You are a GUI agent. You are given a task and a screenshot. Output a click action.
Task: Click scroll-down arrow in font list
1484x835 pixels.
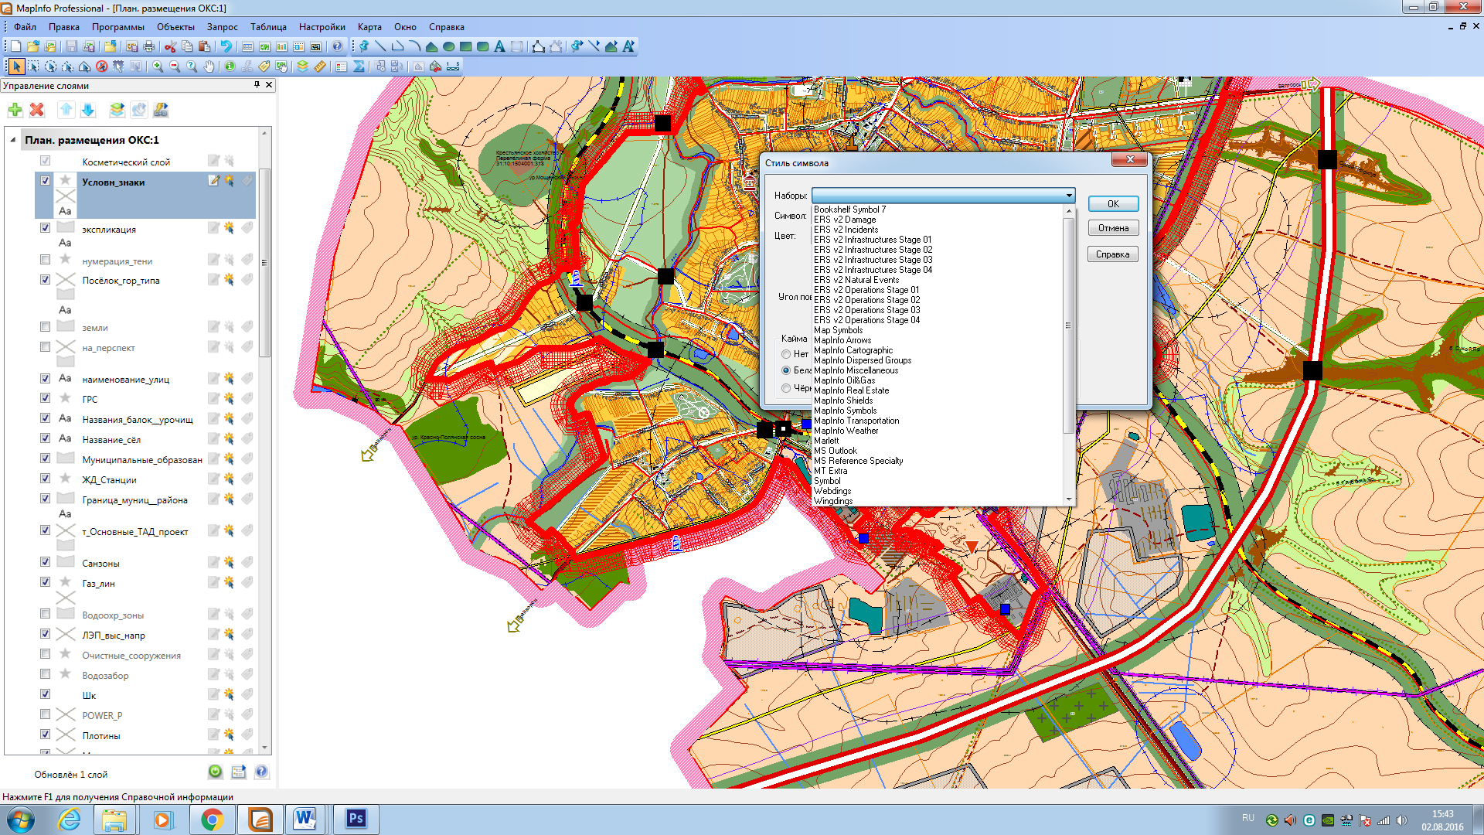1069,499
